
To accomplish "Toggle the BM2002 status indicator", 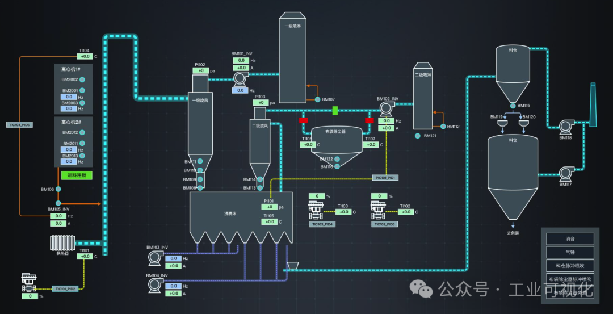I will pyautogui.click(x=82, y=80).
